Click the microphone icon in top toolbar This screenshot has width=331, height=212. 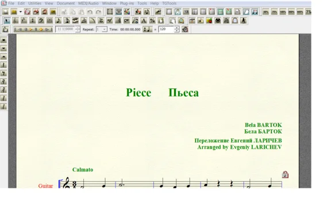(158, 11)
